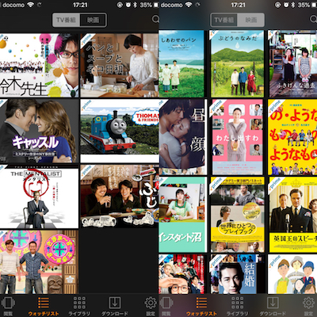Tap 35% battery text on right screen
This screenshot has width=317, height=317.
pos(304,5)
